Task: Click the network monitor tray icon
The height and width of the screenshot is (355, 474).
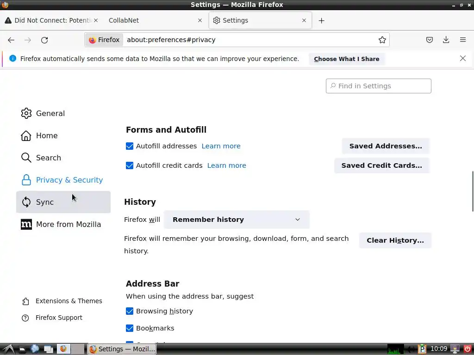Action: click(x=395, y=349)
